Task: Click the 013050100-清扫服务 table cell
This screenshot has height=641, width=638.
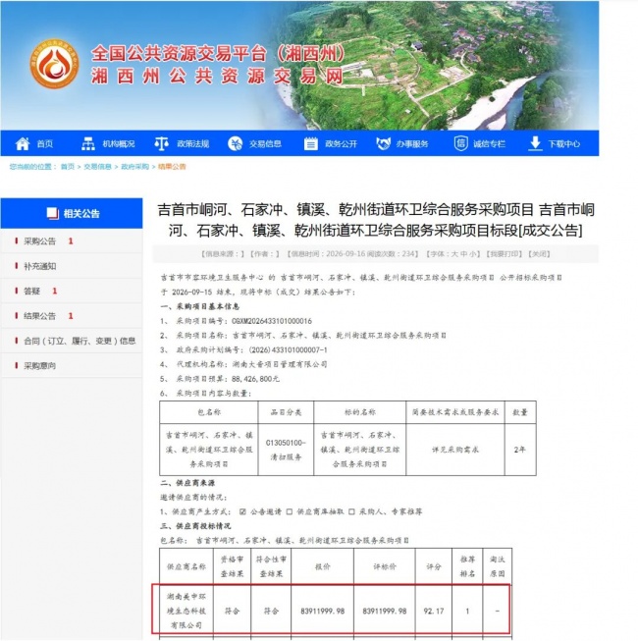Action: (286, 450)
